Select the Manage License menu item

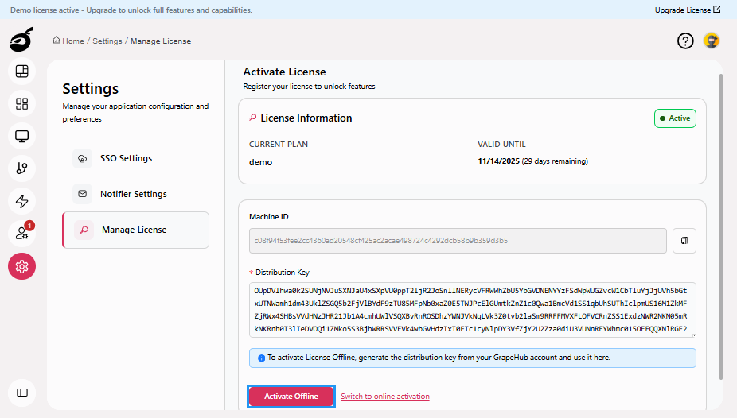click(x=136, y=230)
